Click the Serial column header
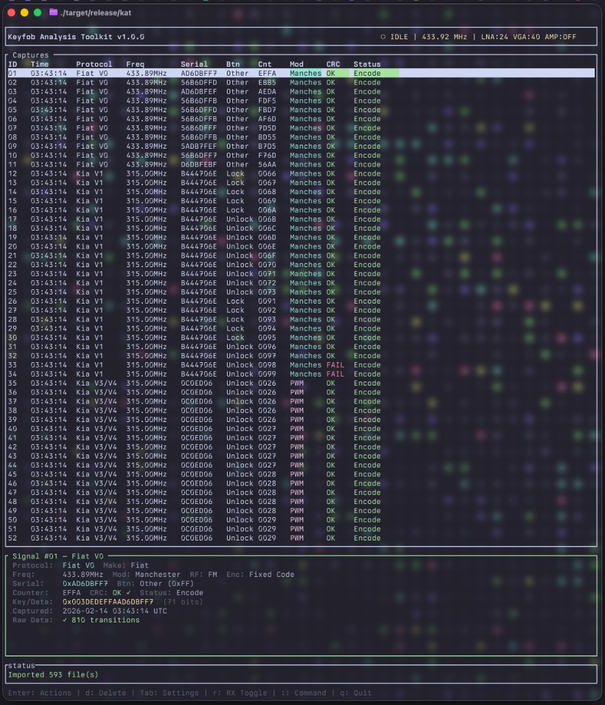 (195, 64)
